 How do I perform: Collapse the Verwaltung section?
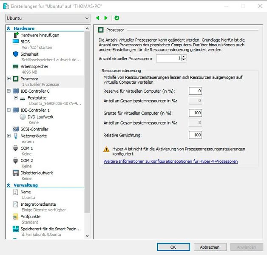pos(9,185)
